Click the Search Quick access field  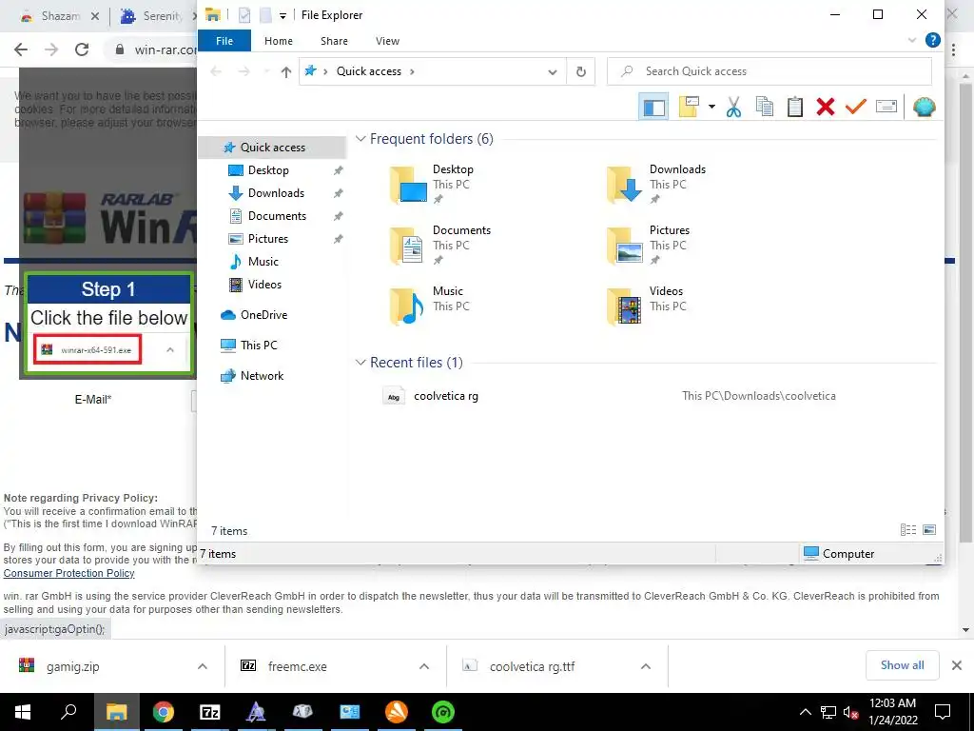pos(769,71)
